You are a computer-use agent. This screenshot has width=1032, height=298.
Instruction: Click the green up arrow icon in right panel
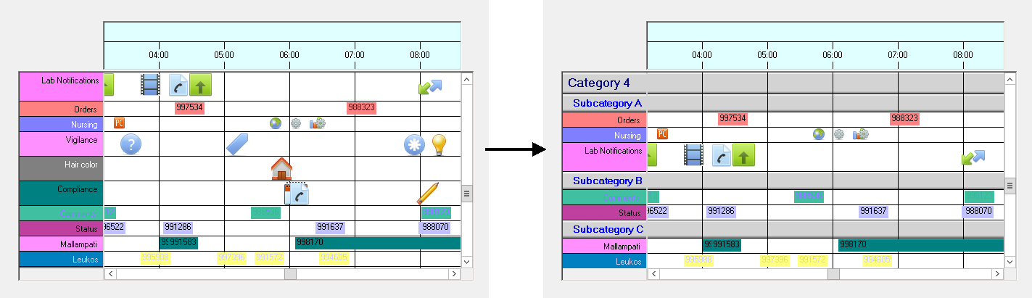(743, 155)
